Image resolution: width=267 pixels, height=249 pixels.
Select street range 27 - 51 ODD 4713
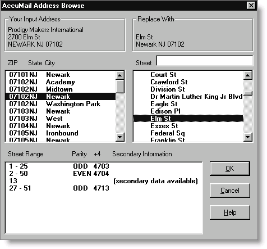tap(104, 188)
